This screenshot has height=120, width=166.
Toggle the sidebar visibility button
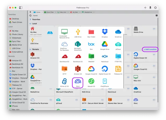coord(21,8)
